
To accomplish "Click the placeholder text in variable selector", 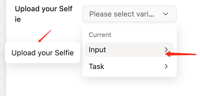I will (122, 14).
